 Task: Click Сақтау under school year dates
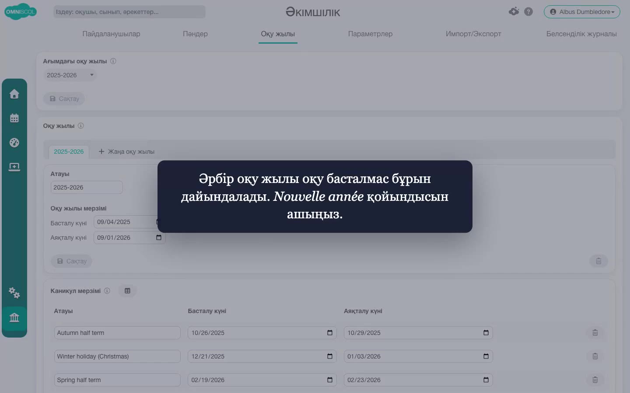pyautogui.click(x=71, y=261)
